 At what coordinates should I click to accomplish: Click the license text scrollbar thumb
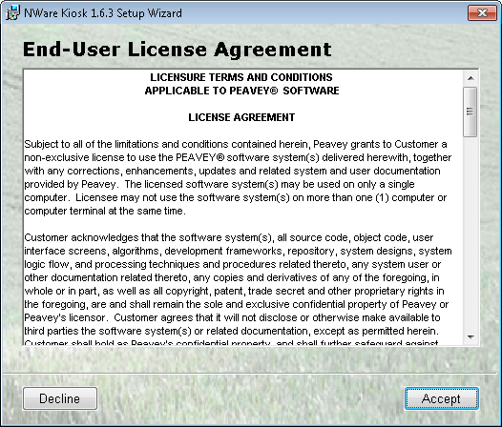(471, 112)
